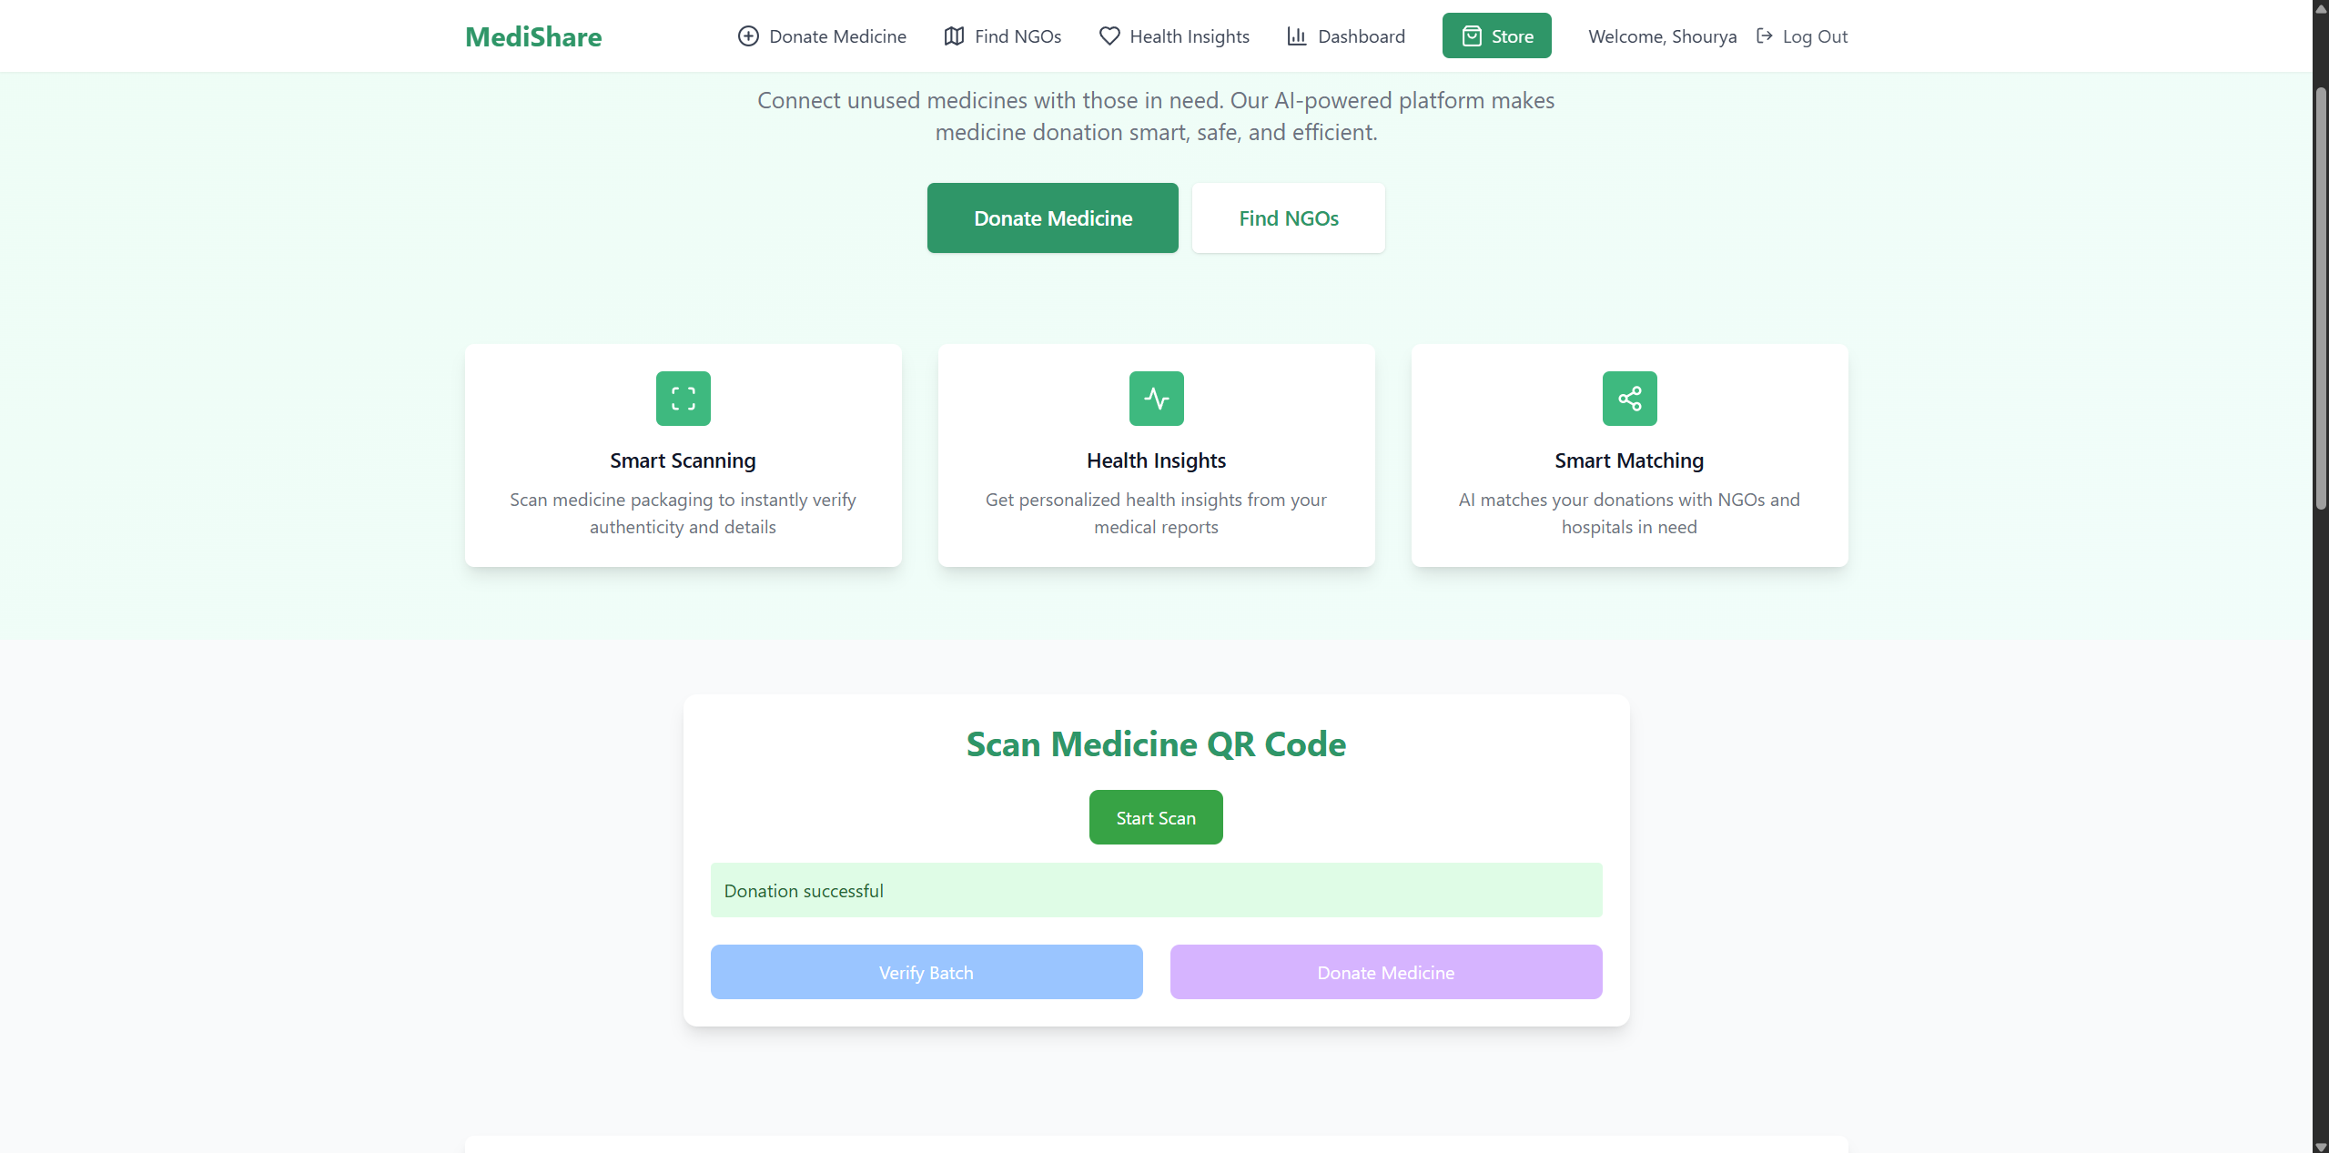This screenshot has height=1153, width=2329.
Task: Click the green Donate Medicine hero button
Action: point(1052,217)
